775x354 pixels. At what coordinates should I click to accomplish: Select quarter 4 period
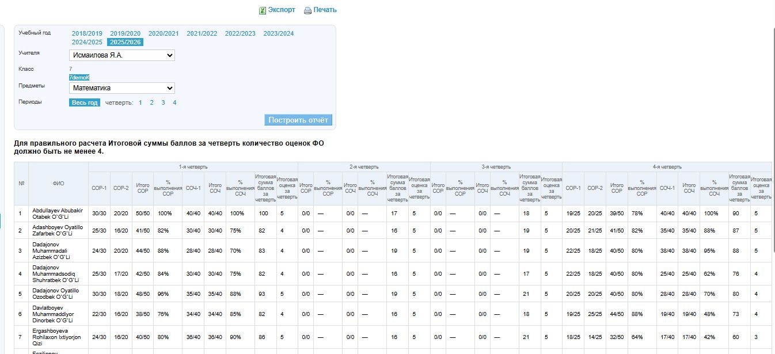coord(174,102)
